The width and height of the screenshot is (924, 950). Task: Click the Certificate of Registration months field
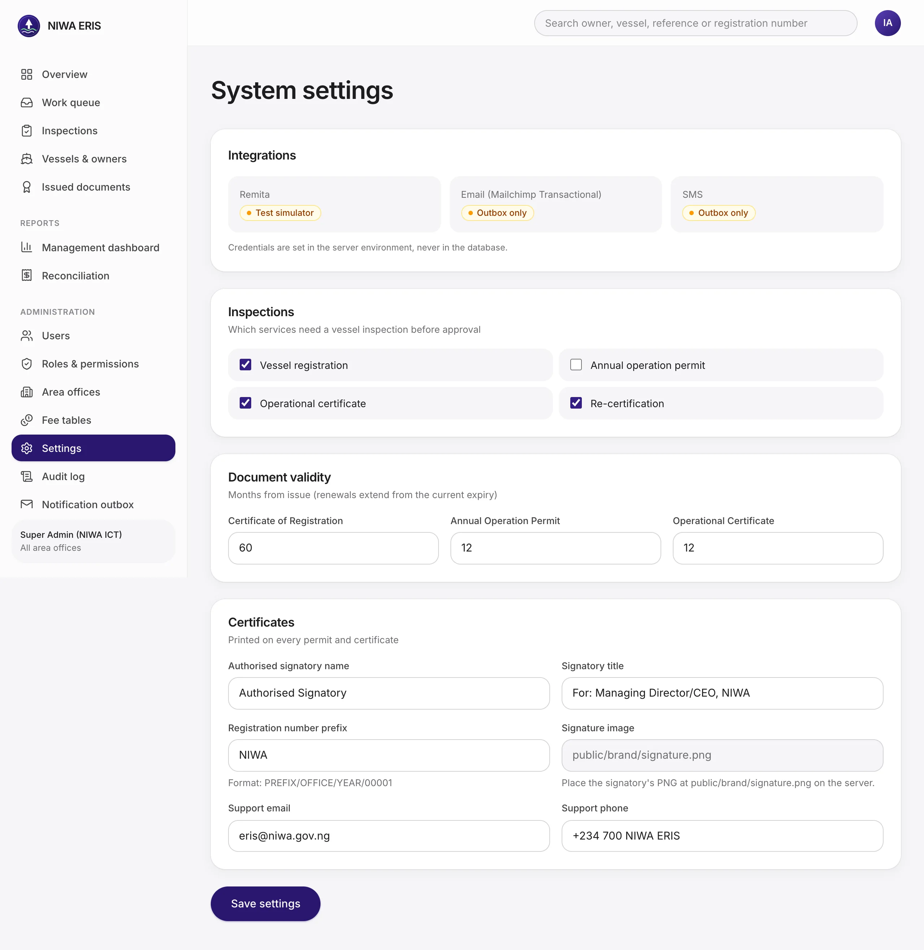334,548
